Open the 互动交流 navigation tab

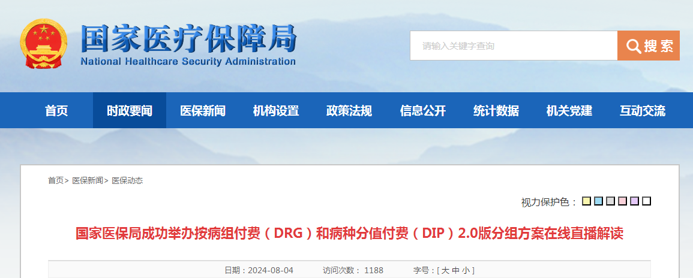[x=643, y=111]
